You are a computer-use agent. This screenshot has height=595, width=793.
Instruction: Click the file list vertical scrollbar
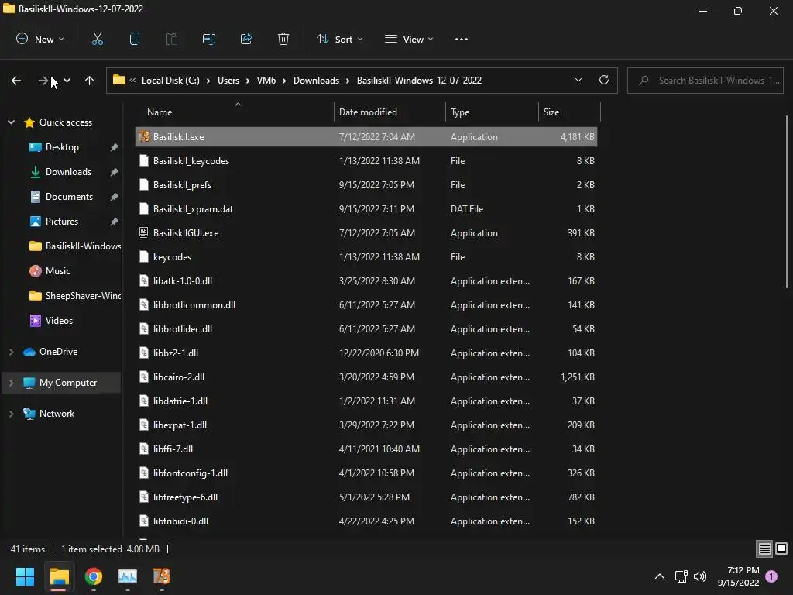pyautogui.click(x=787, y=202)
